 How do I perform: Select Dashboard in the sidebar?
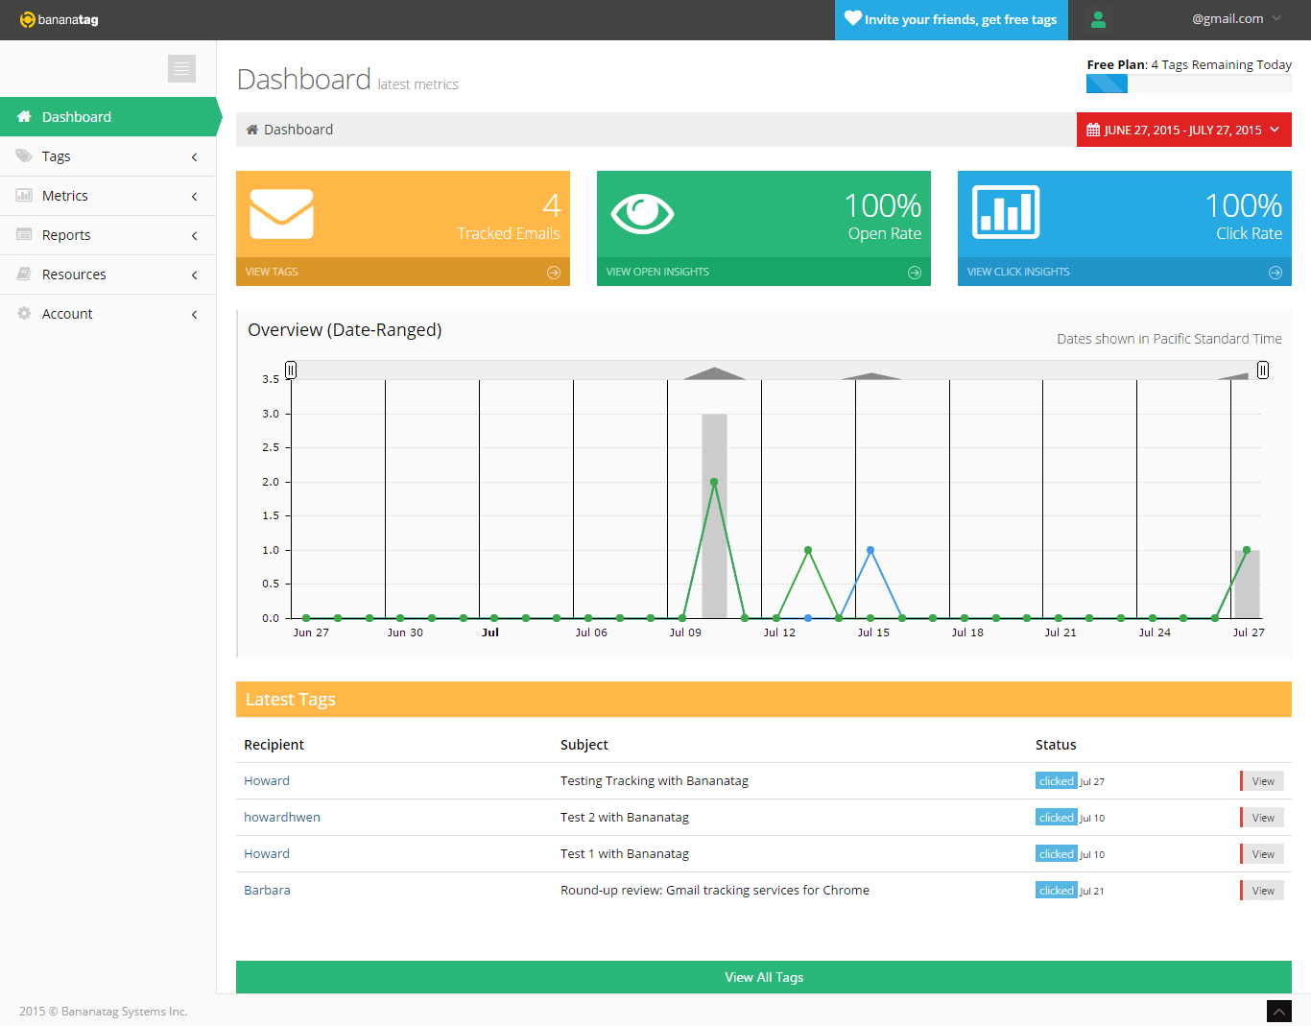107,117
